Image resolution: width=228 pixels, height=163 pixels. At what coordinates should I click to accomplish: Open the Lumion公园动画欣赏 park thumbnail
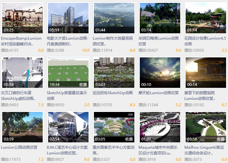(x=22, y=127)
